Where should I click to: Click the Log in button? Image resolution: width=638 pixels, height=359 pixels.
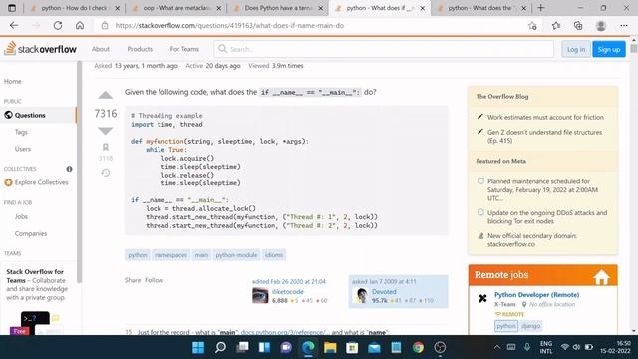pyautogui.click(x=576, y=49)
